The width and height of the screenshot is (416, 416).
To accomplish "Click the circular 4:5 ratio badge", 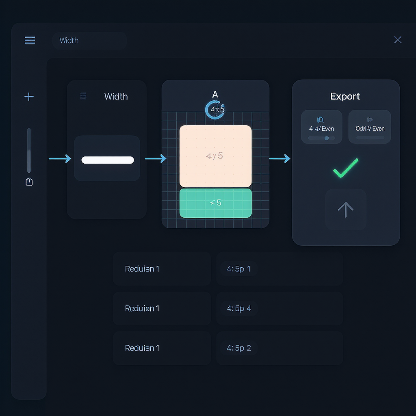I will (215, 110).
